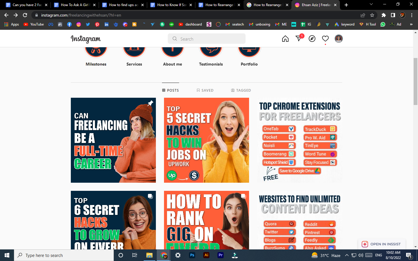The image size is (418, 261).
Task: Click the taskbar 'Type here to search' box
Action: click(x=64, y=255)
